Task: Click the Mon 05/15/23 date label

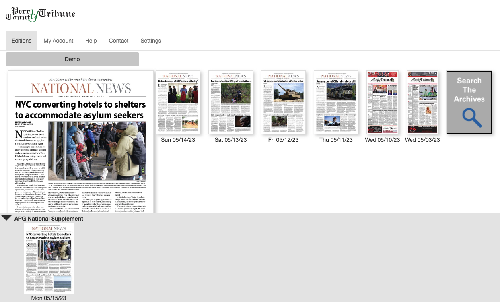Action: [x=49, y=298]
